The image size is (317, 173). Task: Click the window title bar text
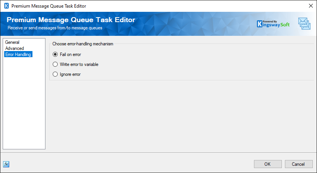[x=49, y=6]
